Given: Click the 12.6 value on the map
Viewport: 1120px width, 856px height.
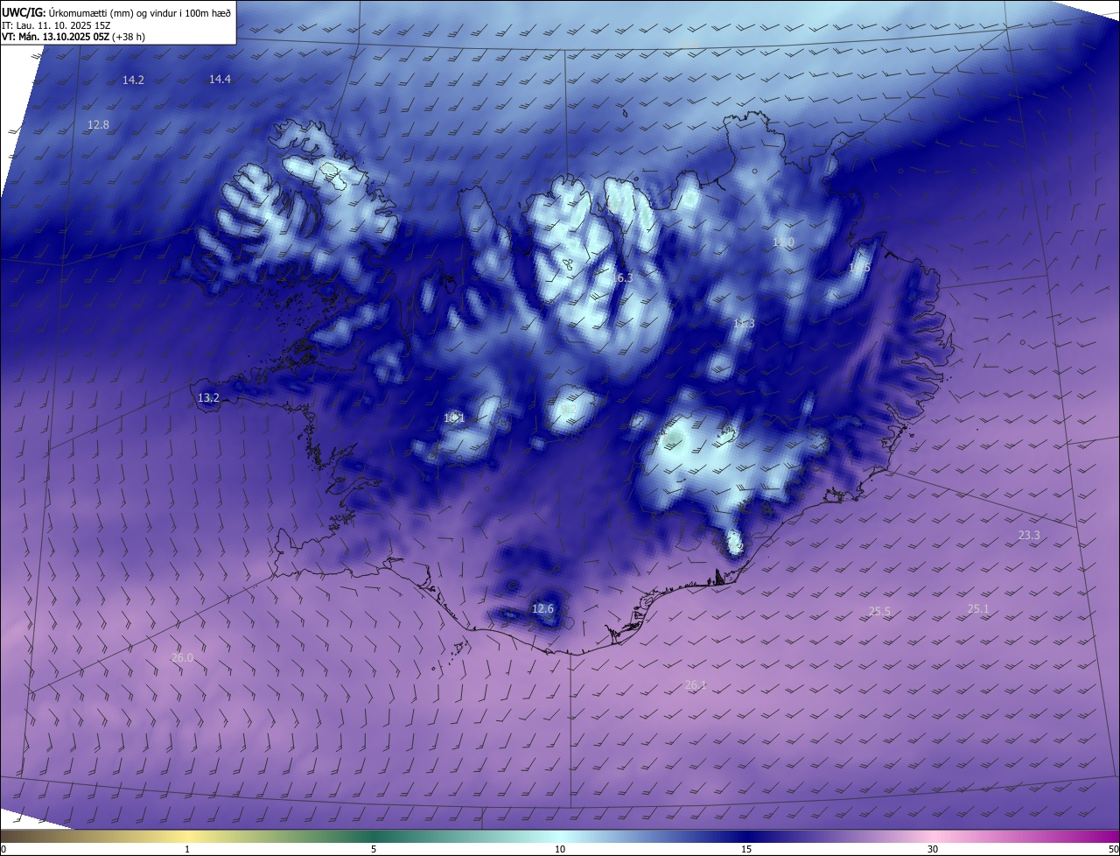Looking at the screenshot, I should click(x=542, y=608).
